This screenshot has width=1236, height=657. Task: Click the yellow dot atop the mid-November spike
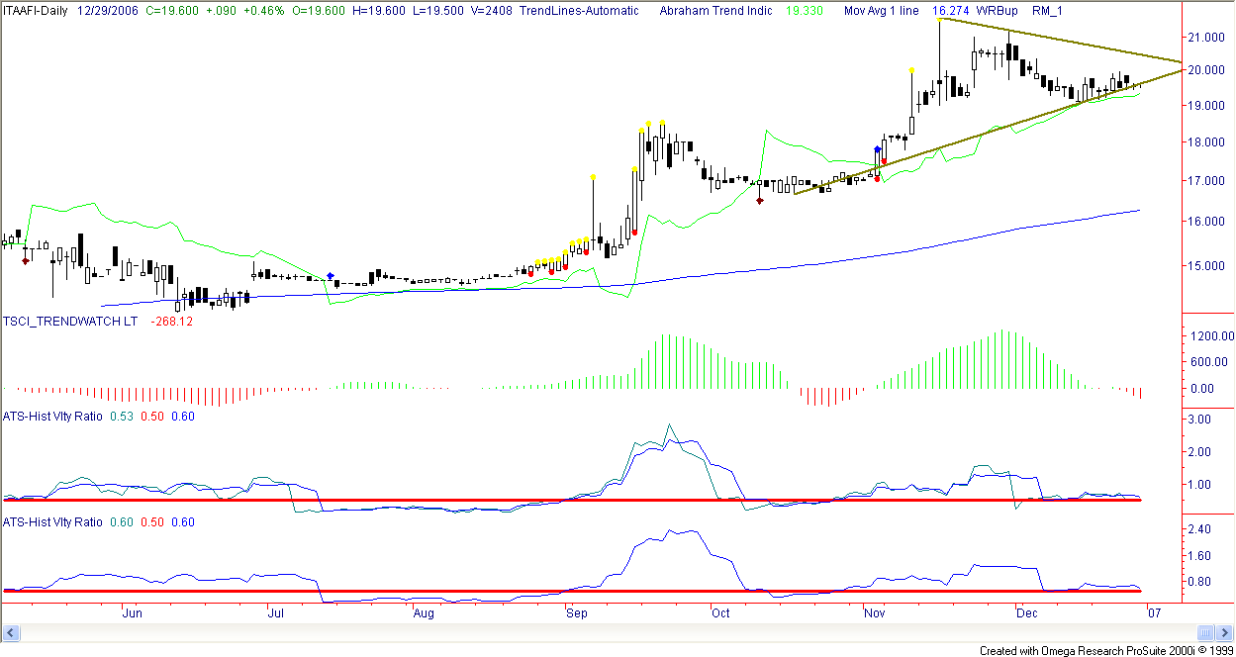(x=938, y=20)
